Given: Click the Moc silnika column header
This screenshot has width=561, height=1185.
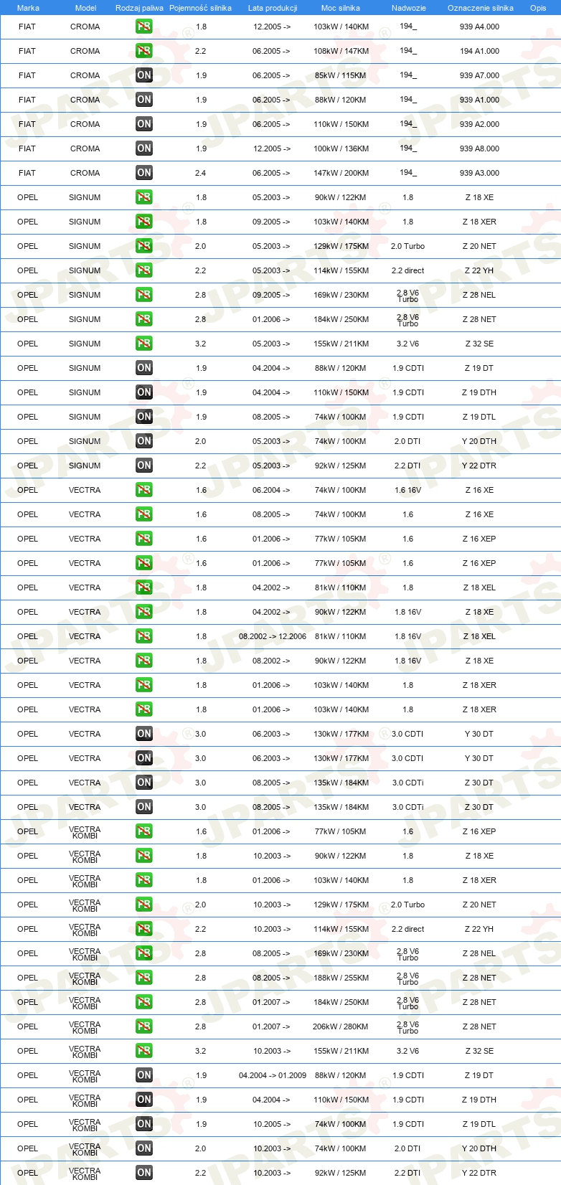Looking at the screenshot, I should click(x=341, y=8).
